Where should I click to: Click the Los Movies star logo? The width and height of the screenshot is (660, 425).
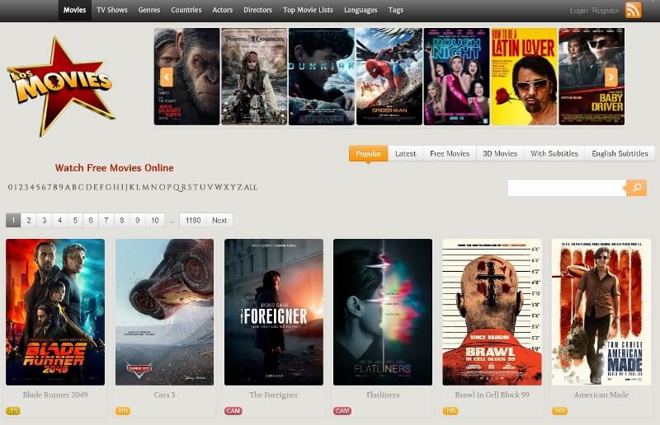60,84
